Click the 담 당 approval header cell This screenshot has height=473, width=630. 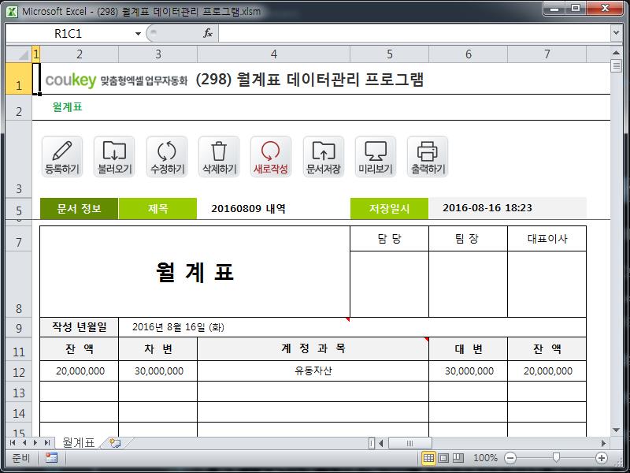[389, 239]
